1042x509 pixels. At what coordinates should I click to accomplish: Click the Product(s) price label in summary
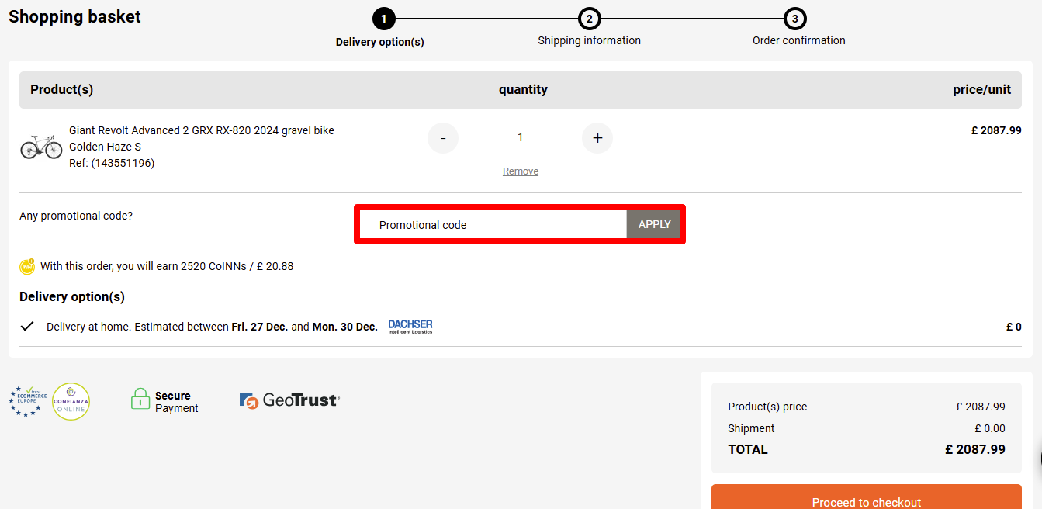(767, 407)
